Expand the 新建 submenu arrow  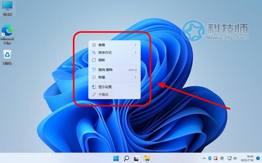tap(136, 77)
